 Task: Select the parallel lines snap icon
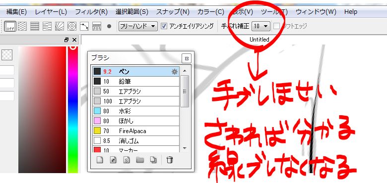pos(22,26)
